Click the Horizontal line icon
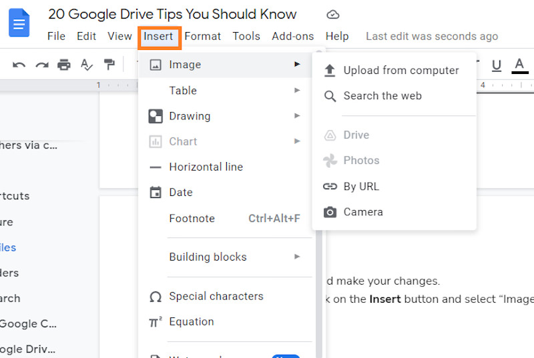This screenshot has width=534, height=358. (156, 167)
